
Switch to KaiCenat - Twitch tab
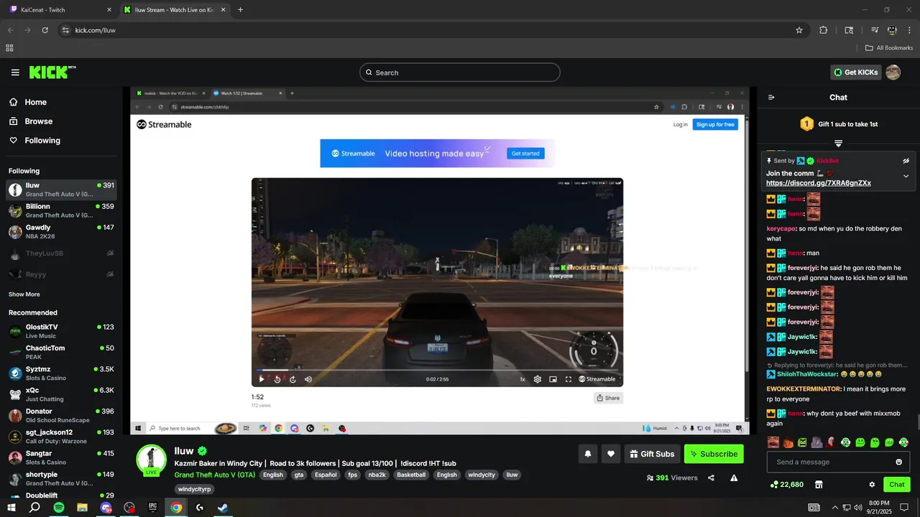click(x=61, y=10)
